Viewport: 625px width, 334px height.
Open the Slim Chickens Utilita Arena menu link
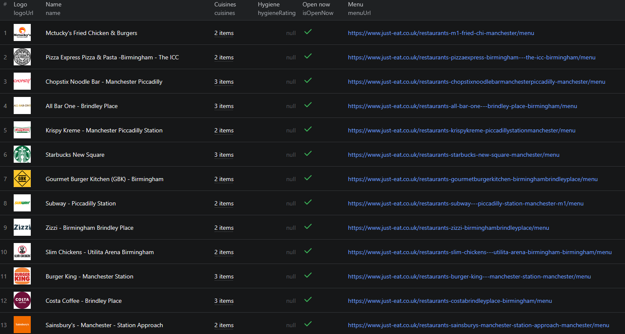(x=480, y=252)
